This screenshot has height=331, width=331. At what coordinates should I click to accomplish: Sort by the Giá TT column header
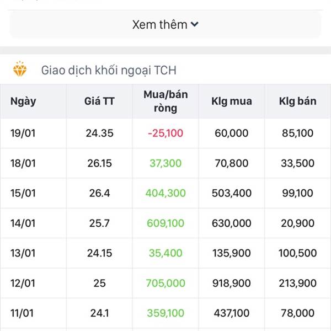(x=99, y=101)
